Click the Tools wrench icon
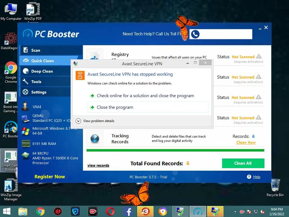289x217 pixels. coord(25,82)
